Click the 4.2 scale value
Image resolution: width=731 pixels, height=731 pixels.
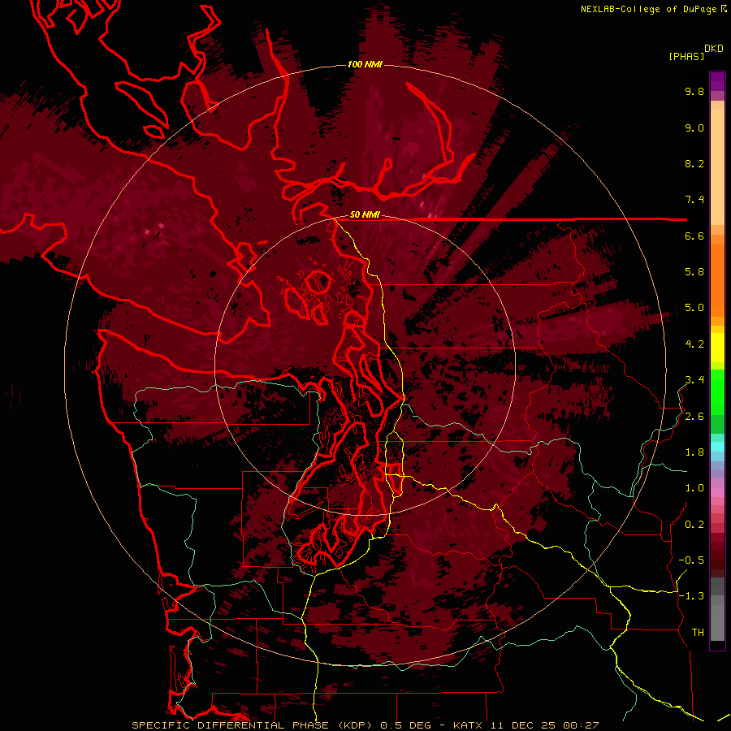694,344
